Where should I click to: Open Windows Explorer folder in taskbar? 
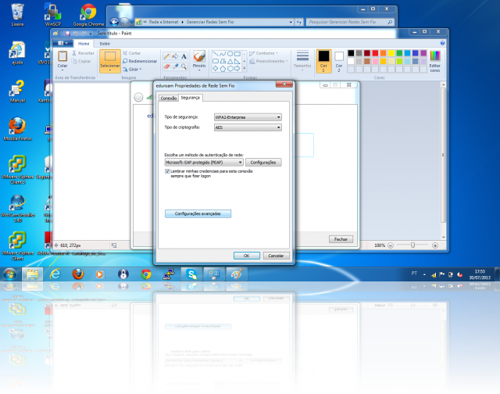(32, 274)
